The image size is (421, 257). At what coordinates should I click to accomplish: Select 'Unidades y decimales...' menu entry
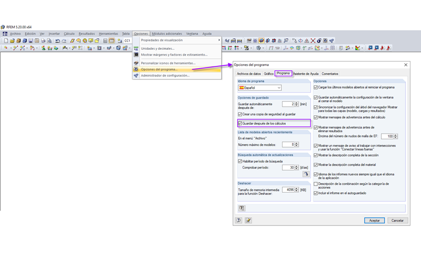pyautogui.click(x=158, y=49)
